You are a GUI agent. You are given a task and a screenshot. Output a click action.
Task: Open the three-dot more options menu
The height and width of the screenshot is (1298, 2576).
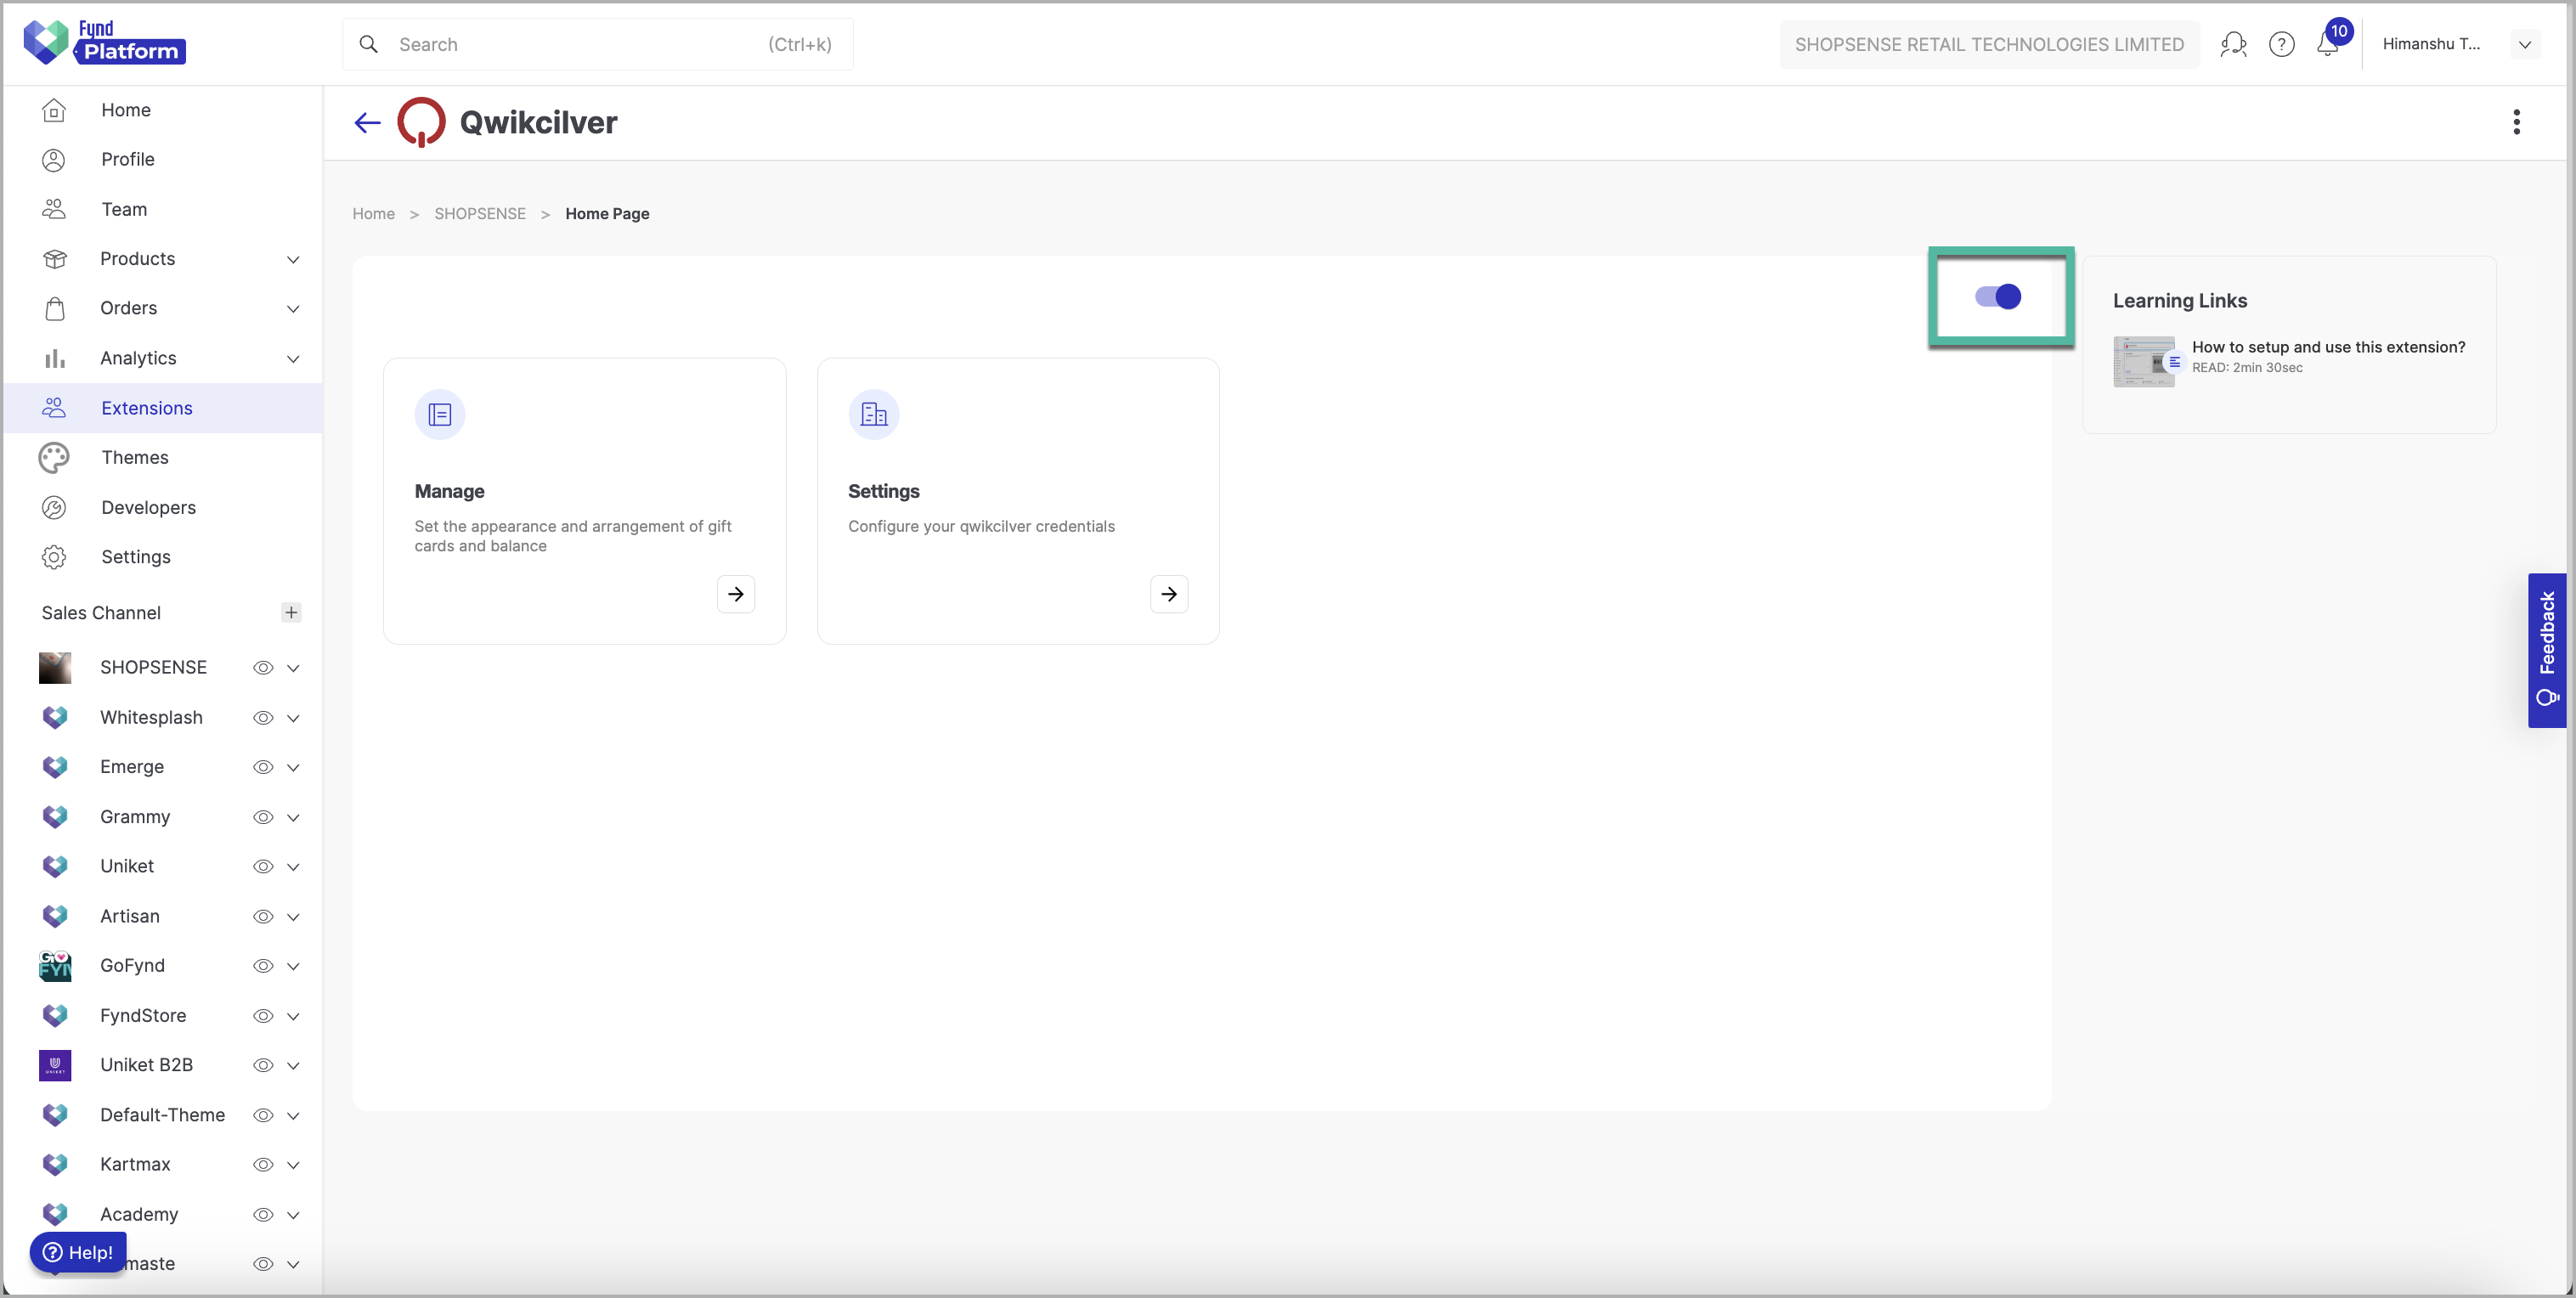2516,122
